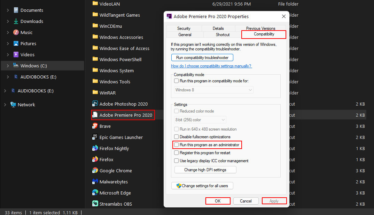The image size is (374, 215).
Task: Select the Adobe Premiere Pro 2020 file icon
Action: click(x=95, y=115)
